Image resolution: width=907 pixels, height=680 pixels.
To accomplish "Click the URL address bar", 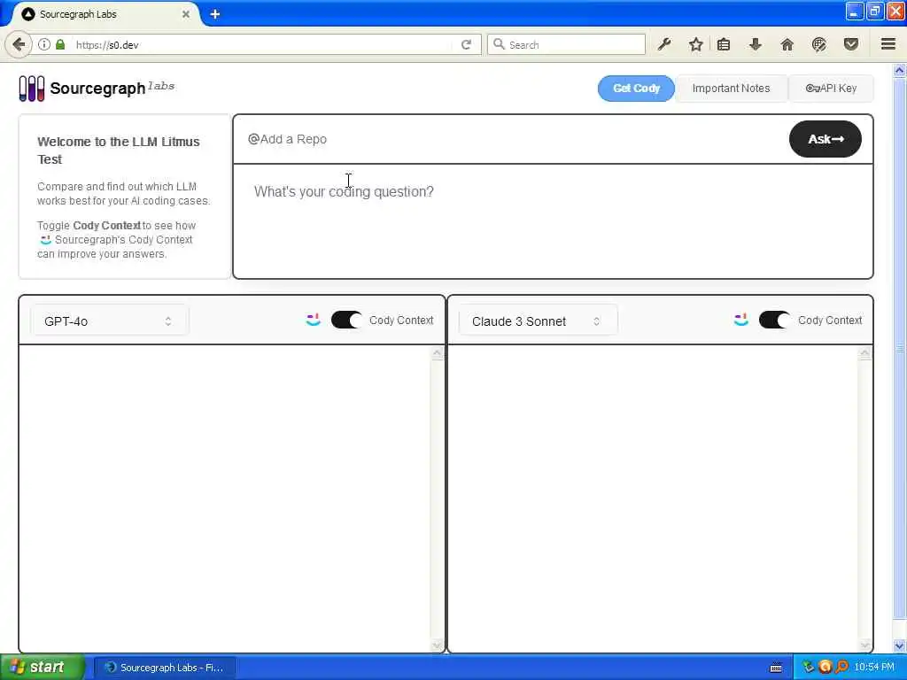I will click(x=263, y=44).
